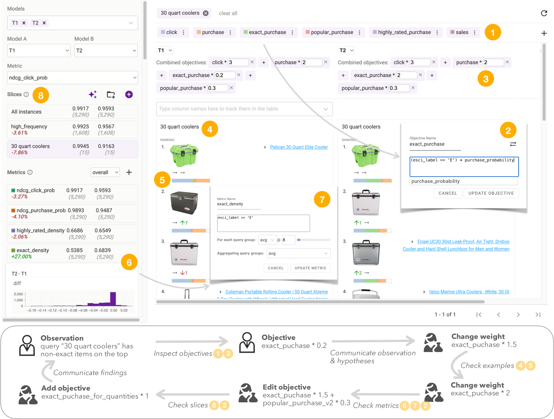
Task: Edit the T2 purchase weight field
Action: [x=493, y=62]
